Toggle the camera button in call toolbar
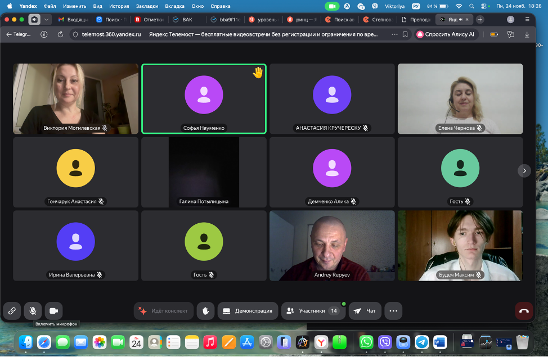 [53, 310]
